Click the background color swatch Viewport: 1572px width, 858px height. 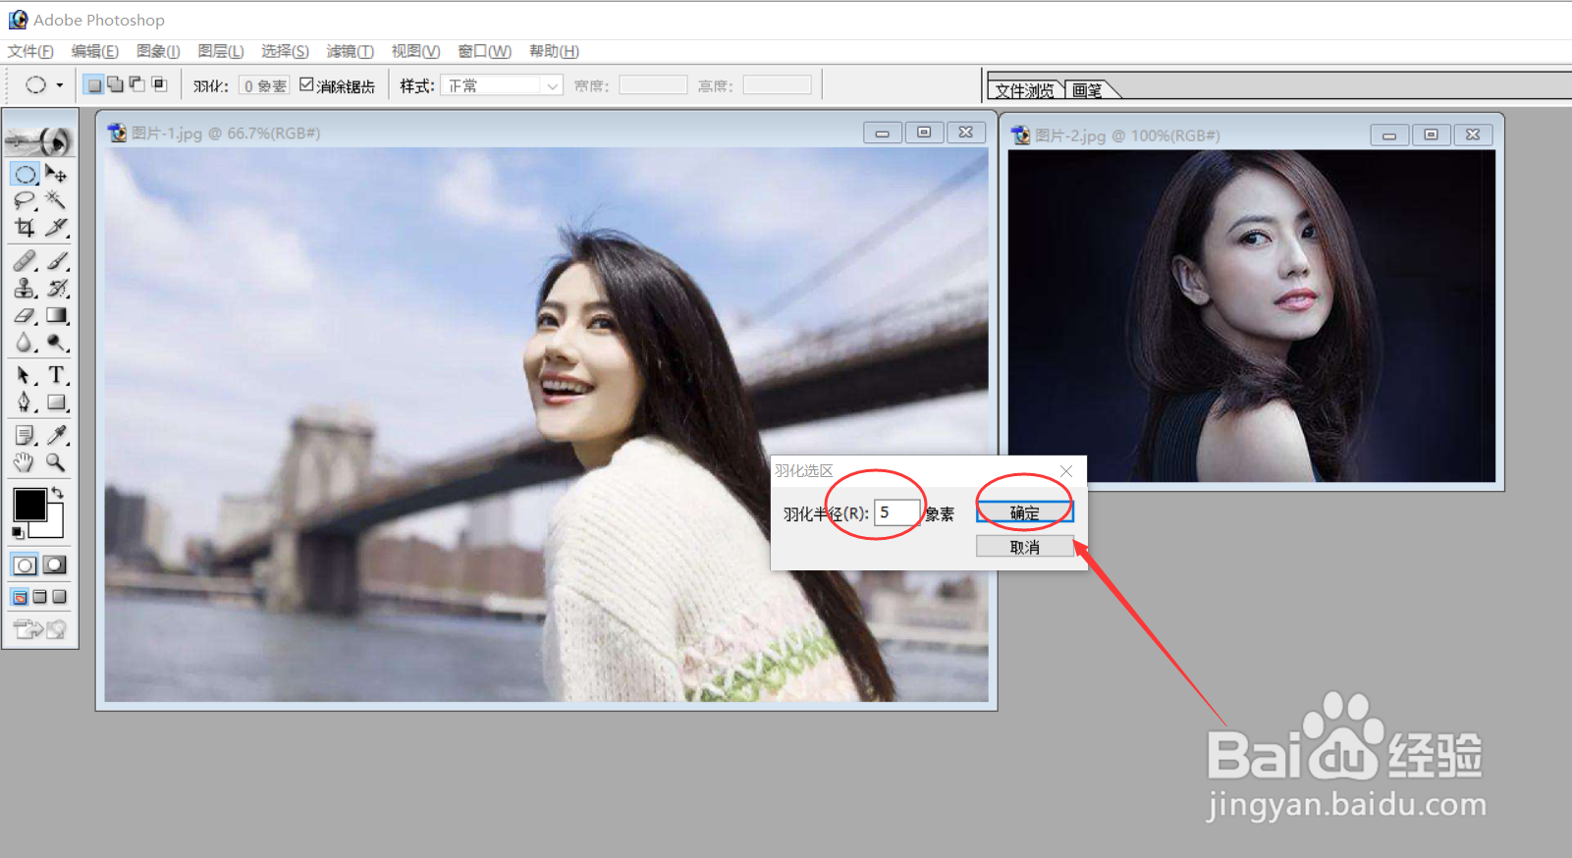point(53,528)
